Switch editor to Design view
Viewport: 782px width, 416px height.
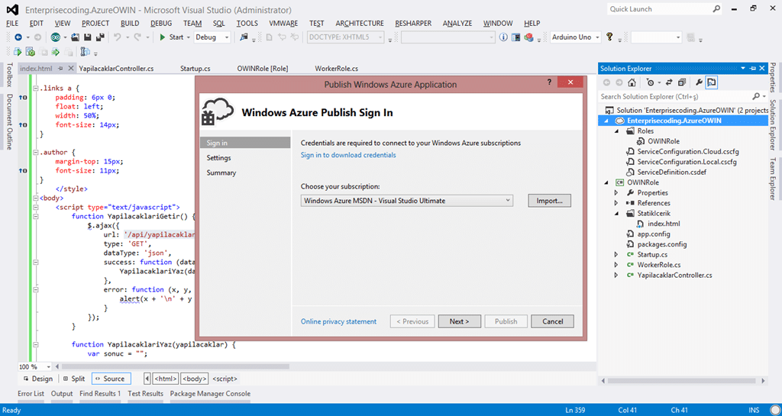pyautogui.click(x=38, y=379)
